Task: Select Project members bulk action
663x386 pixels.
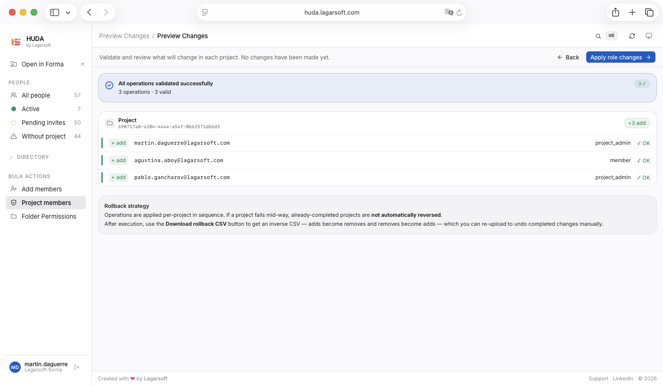Action: point(46,203)
